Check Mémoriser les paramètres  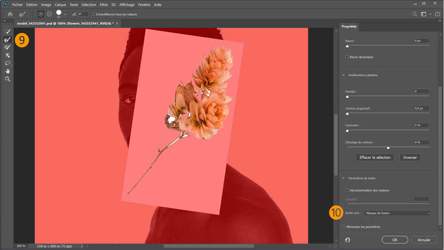click(344, 227)
